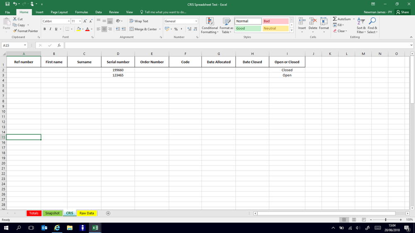Select column D header
The width and height of the screenshot is (415, 233).
tap(118, 53)
